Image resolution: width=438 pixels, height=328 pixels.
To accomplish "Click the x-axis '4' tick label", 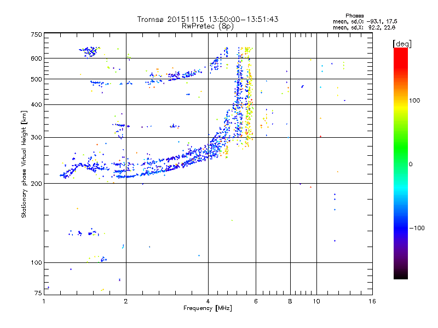I will coord(208,301).
